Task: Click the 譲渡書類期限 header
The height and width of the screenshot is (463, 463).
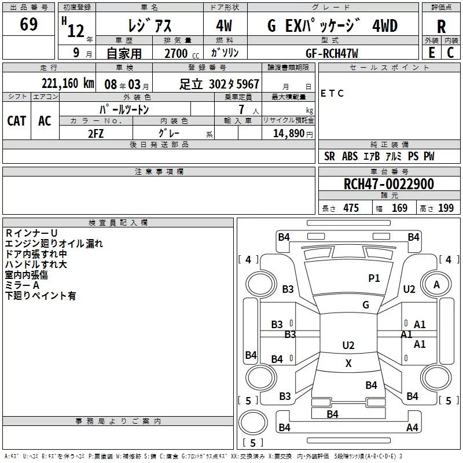Action: (288, 67)
